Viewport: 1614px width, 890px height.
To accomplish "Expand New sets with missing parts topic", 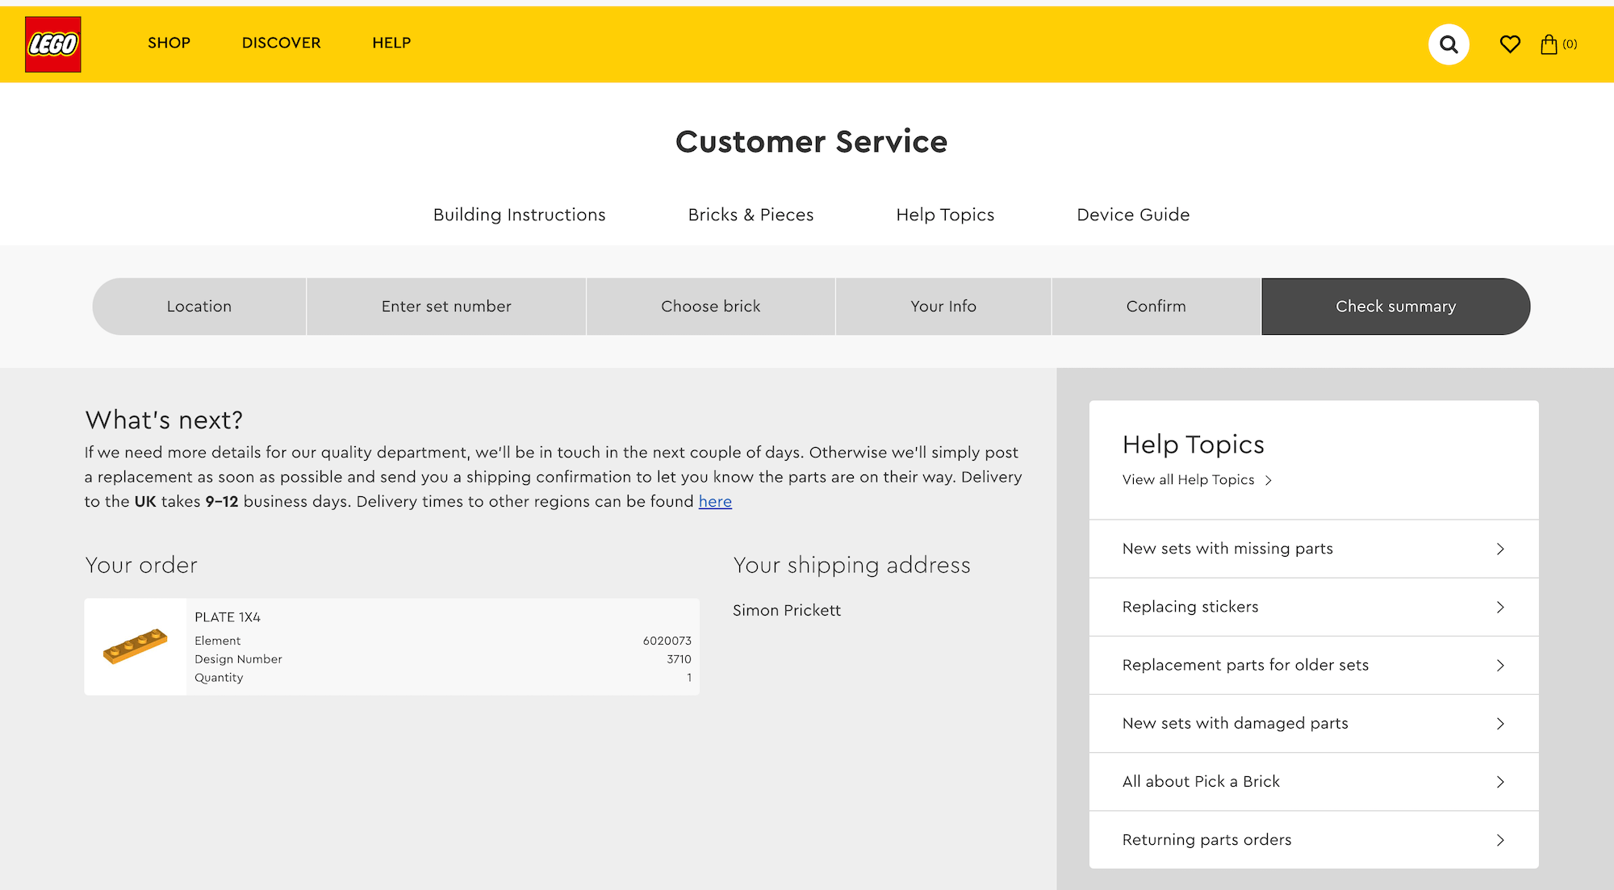I will (1313, 548).
